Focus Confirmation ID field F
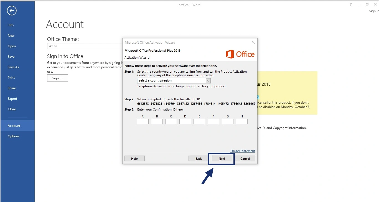The image size is (379, 202). point(213,122)
